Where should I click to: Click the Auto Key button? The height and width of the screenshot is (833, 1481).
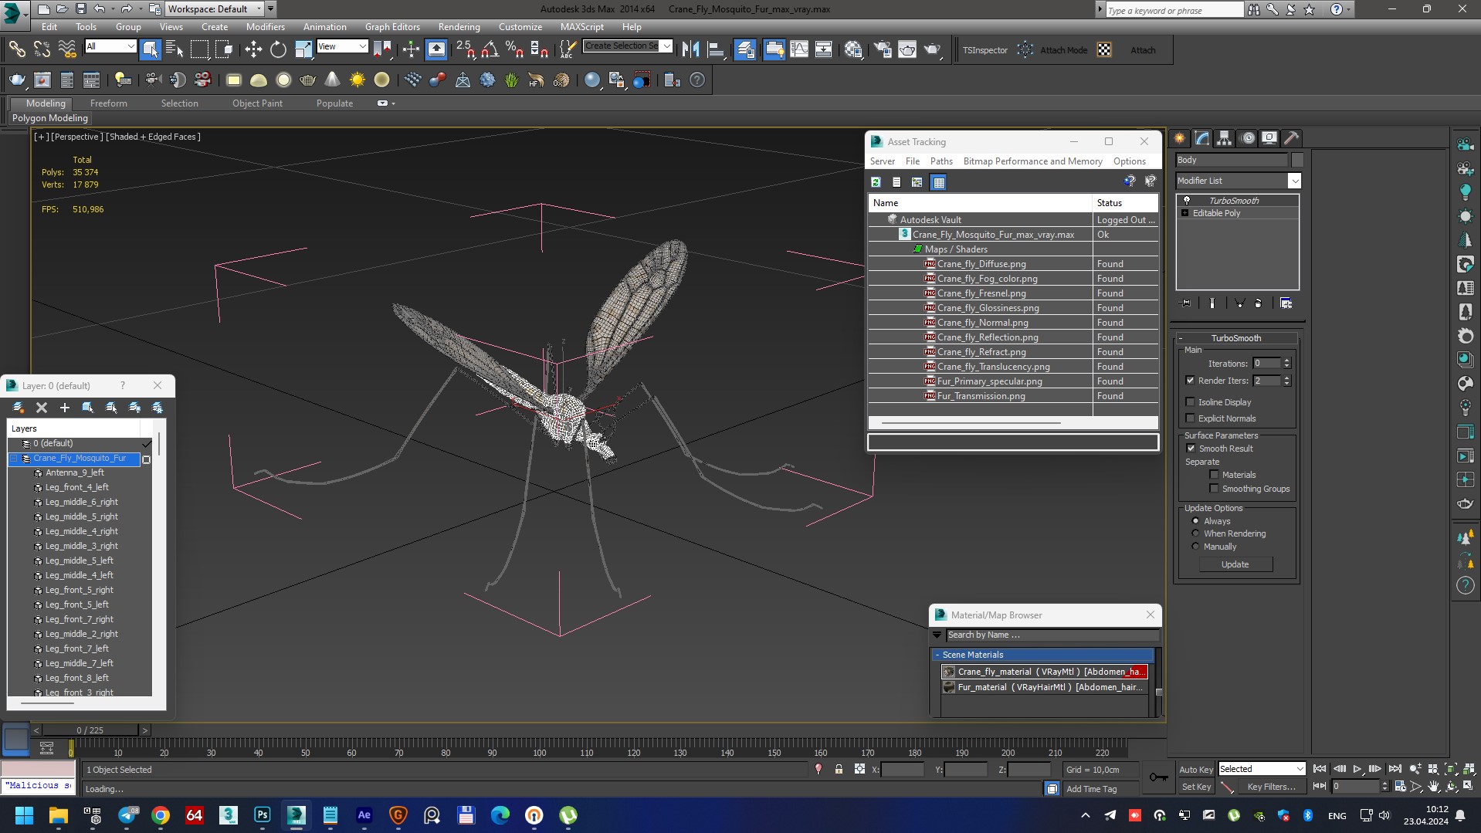click(1195, 769)
